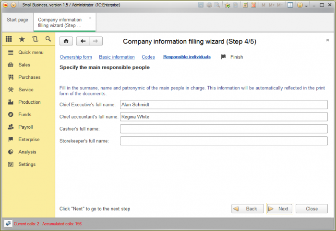Open History icon in sidebar
The height and width of the screenshot is (231, 336).
click(x=35, y=39)
